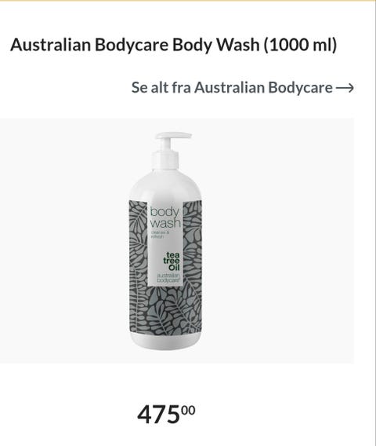Click the grey background left of the bottle
Image resolution: width=376 pixels, height=446 pixels.
(x=64, y=240)
